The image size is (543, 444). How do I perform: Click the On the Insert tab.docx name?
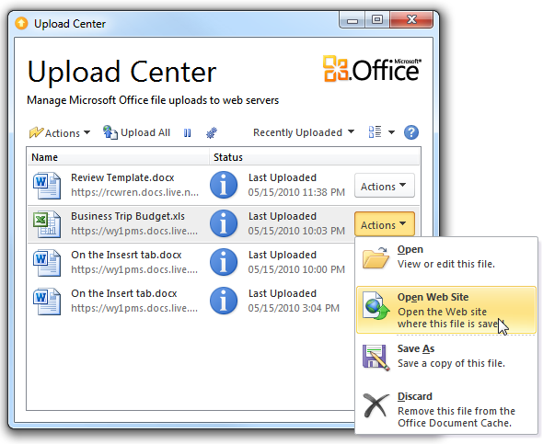[x=124, y=294]
